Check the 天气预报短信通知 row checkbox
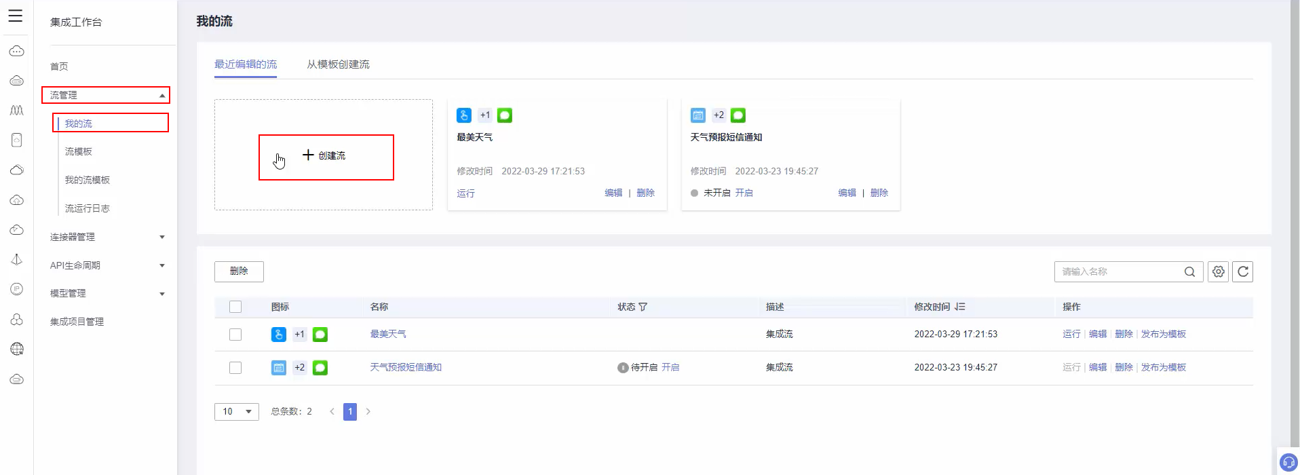Image resolution: width=1300 pixels, height=475 pixels. coord(235,368)
